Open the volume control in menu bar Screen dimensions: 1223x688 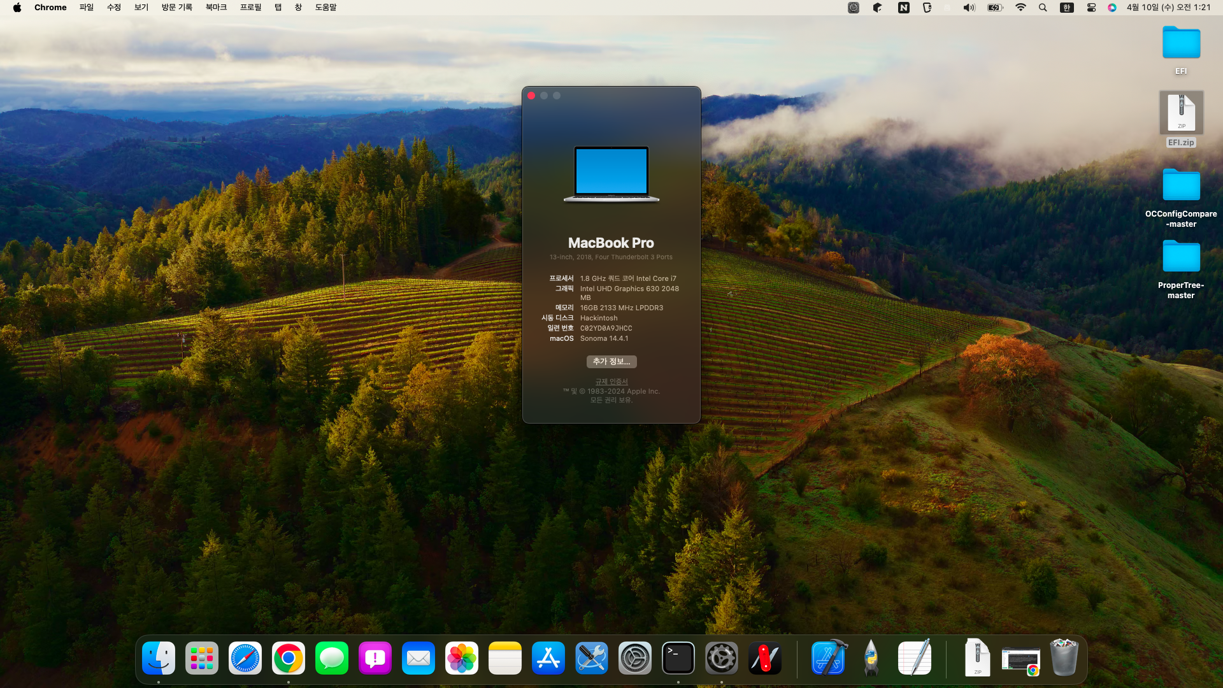[x=969, y=8]
